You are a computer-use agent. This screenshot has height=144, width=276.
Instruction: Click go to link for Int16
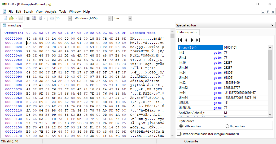(x=217, y=63)
